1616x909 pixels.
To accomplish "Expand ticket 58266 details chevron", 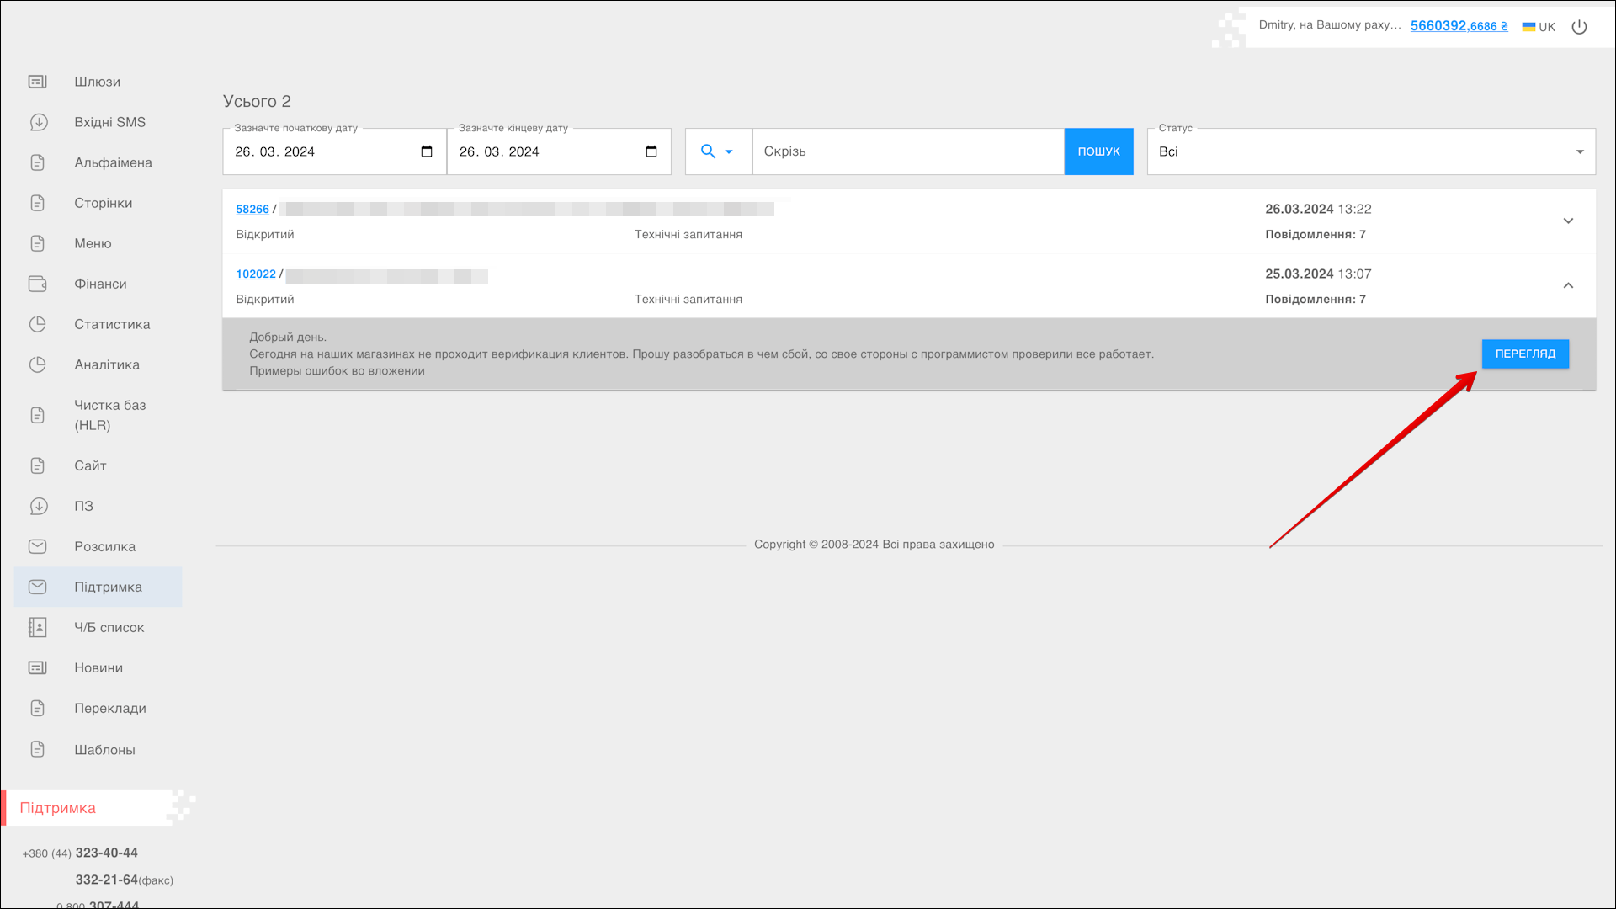I will click(1568, 221).
